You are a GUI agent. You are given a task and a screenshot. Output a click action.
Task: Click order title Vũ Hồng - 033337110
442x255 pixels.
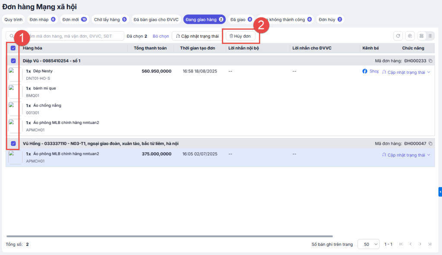101,144
